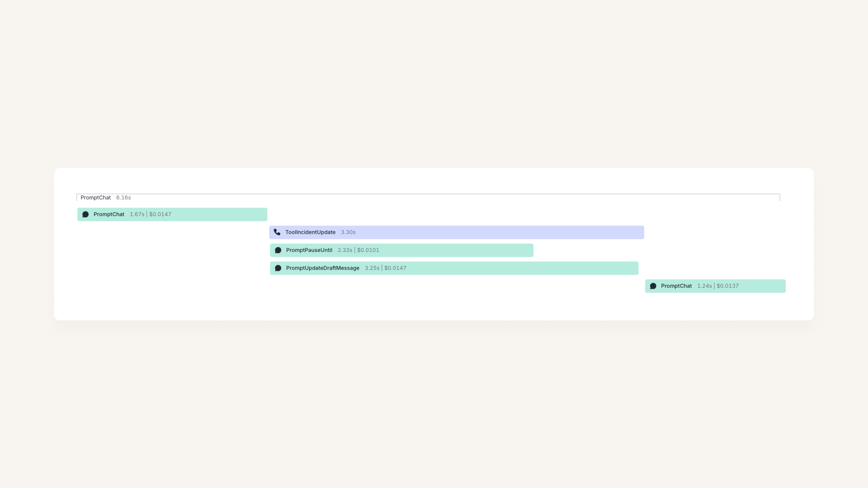
Task: Click the ToolIncidentUpdate label text
Action: coord(310,232)
